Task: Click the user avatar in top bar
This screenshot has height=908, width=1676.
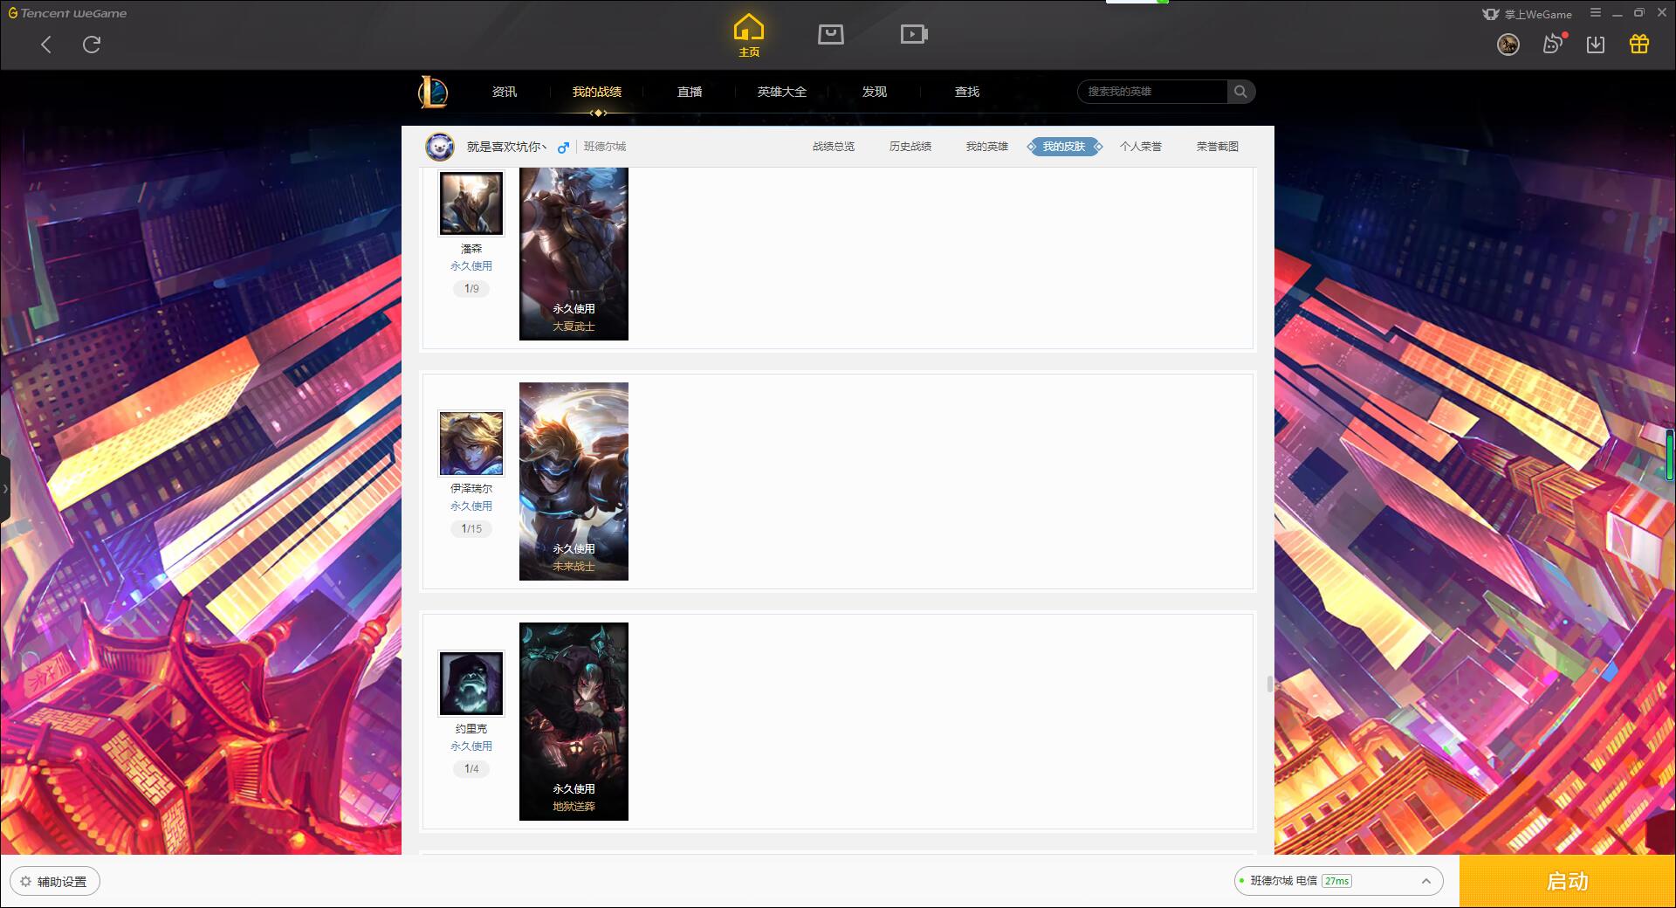Action: click(x=1508, y=45)
